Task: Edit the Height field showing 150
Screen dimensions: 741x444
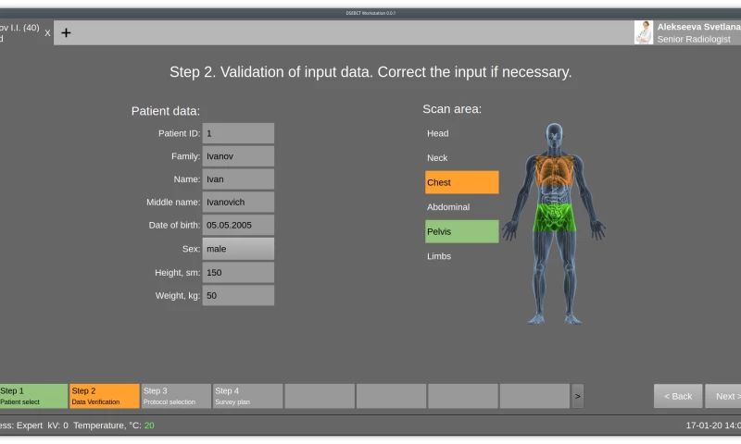Action: 238,272
